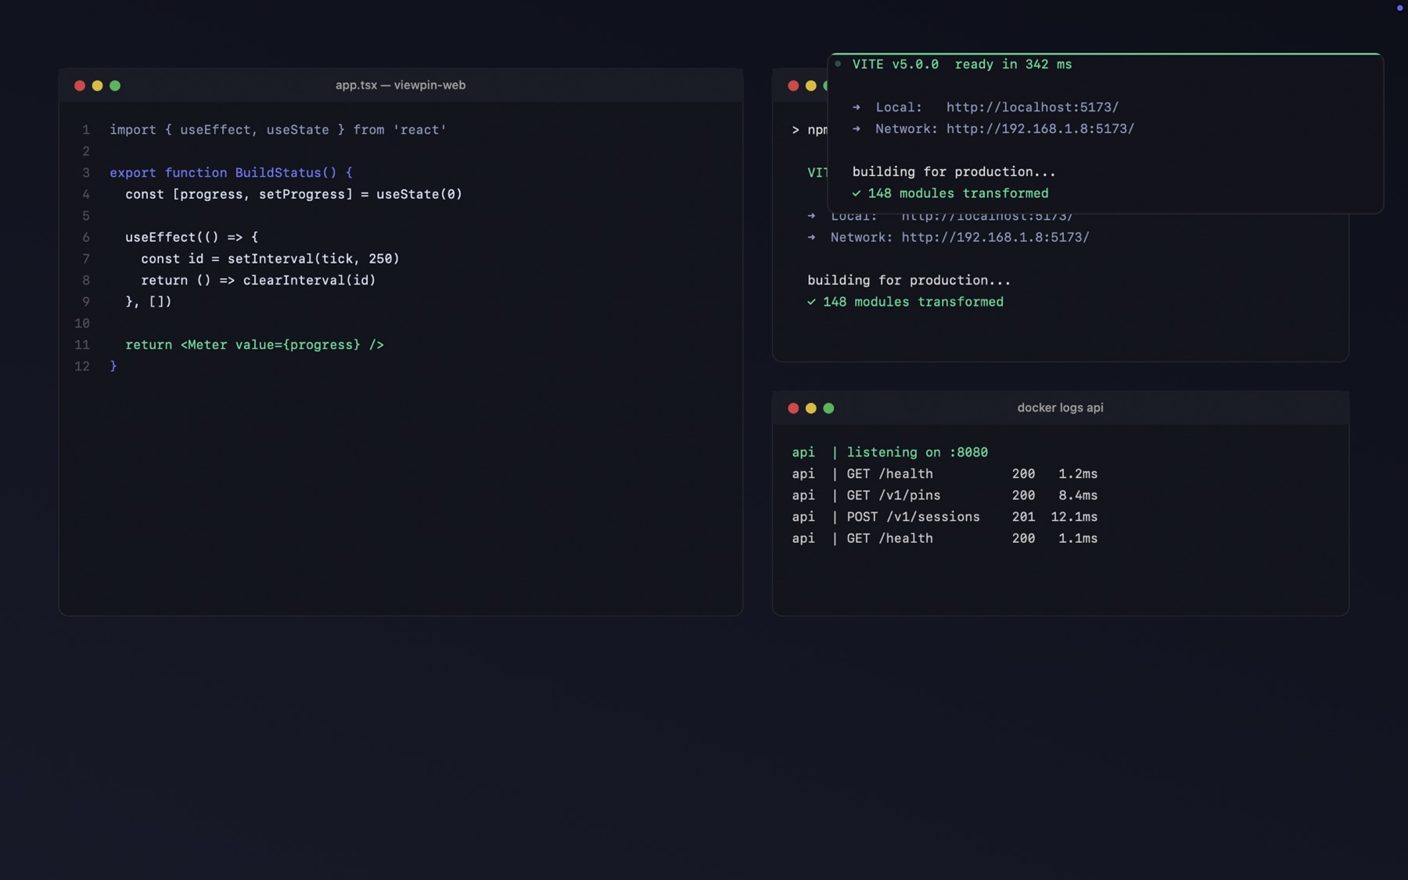
Task: Minimize the app.tsx editor window
Action: click(97, 85)
